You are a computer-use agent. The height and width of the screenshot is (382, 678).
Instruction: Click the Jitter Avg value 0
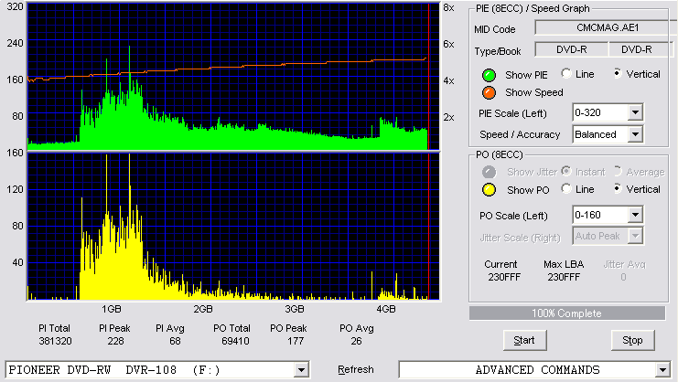[623, 277]
